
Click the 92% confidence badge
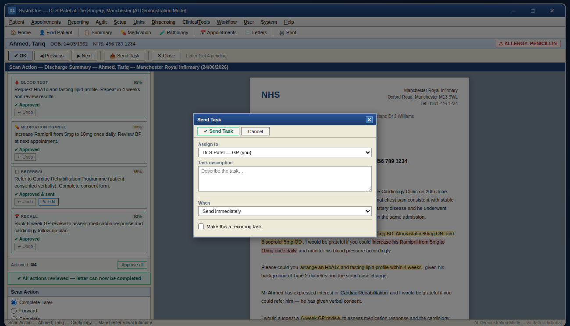click(138, 216)
